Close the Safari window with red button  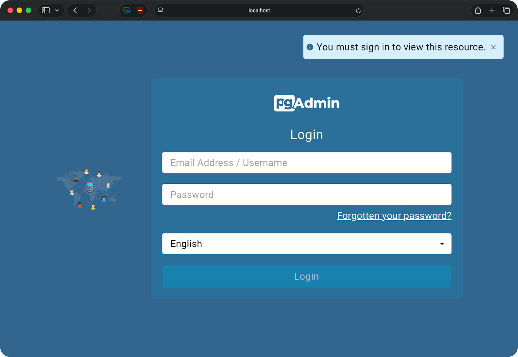10,10
